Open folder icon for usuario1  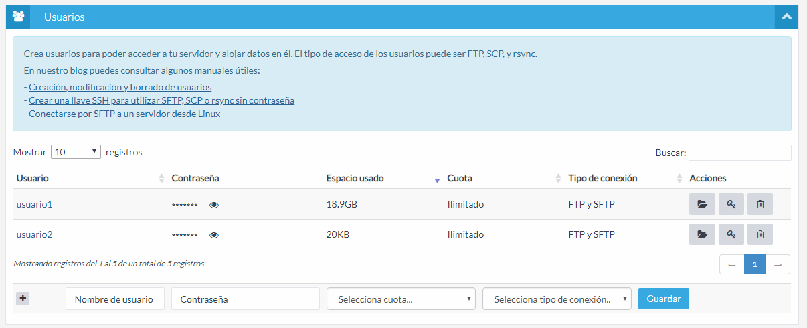coord(702,204)
